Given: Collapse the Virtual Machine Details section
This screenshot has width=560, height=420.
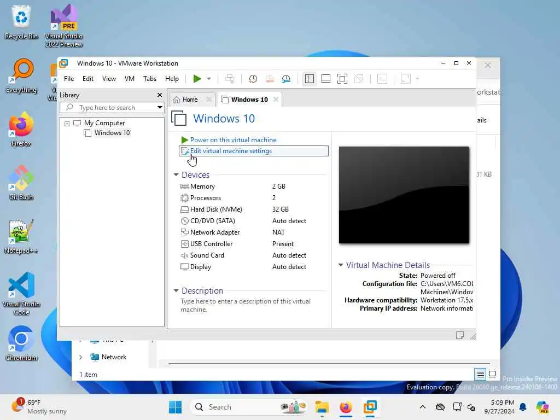Looking at the screenshot, I should click(340, 265).
